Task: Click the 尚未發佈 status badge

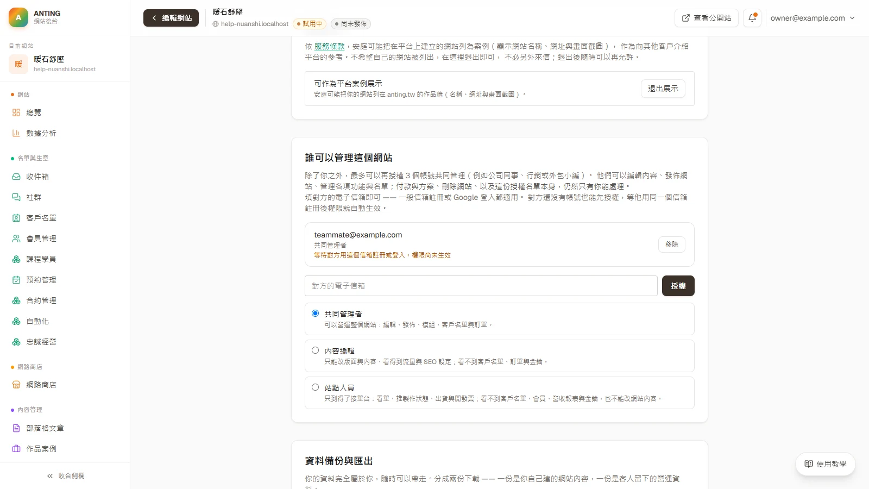Action: (x=351, y=24)
